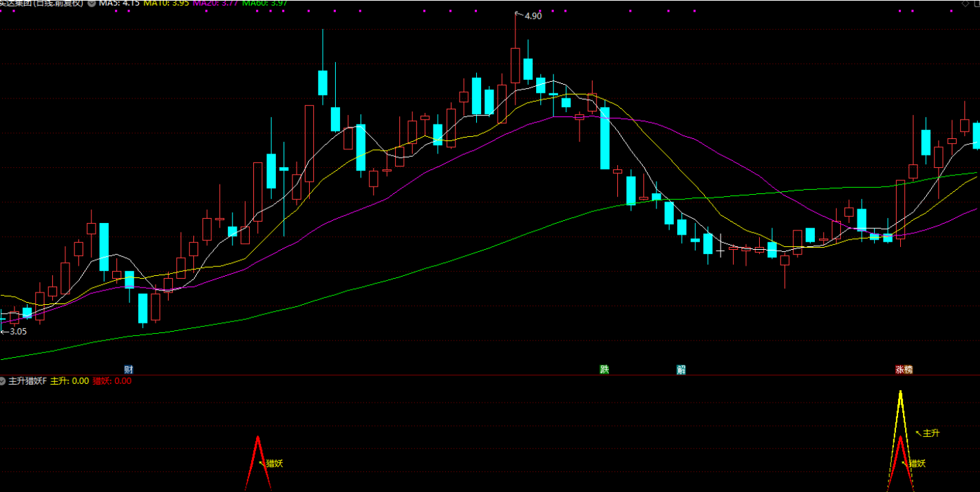This screenshot has width=980, height=492.
Task: Click the red 猎妖 value in indicator header
Action: (111, 381)
